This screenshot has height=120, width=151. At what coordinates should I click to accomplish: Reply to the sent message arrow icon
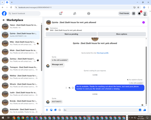click(x=69, y=88)
